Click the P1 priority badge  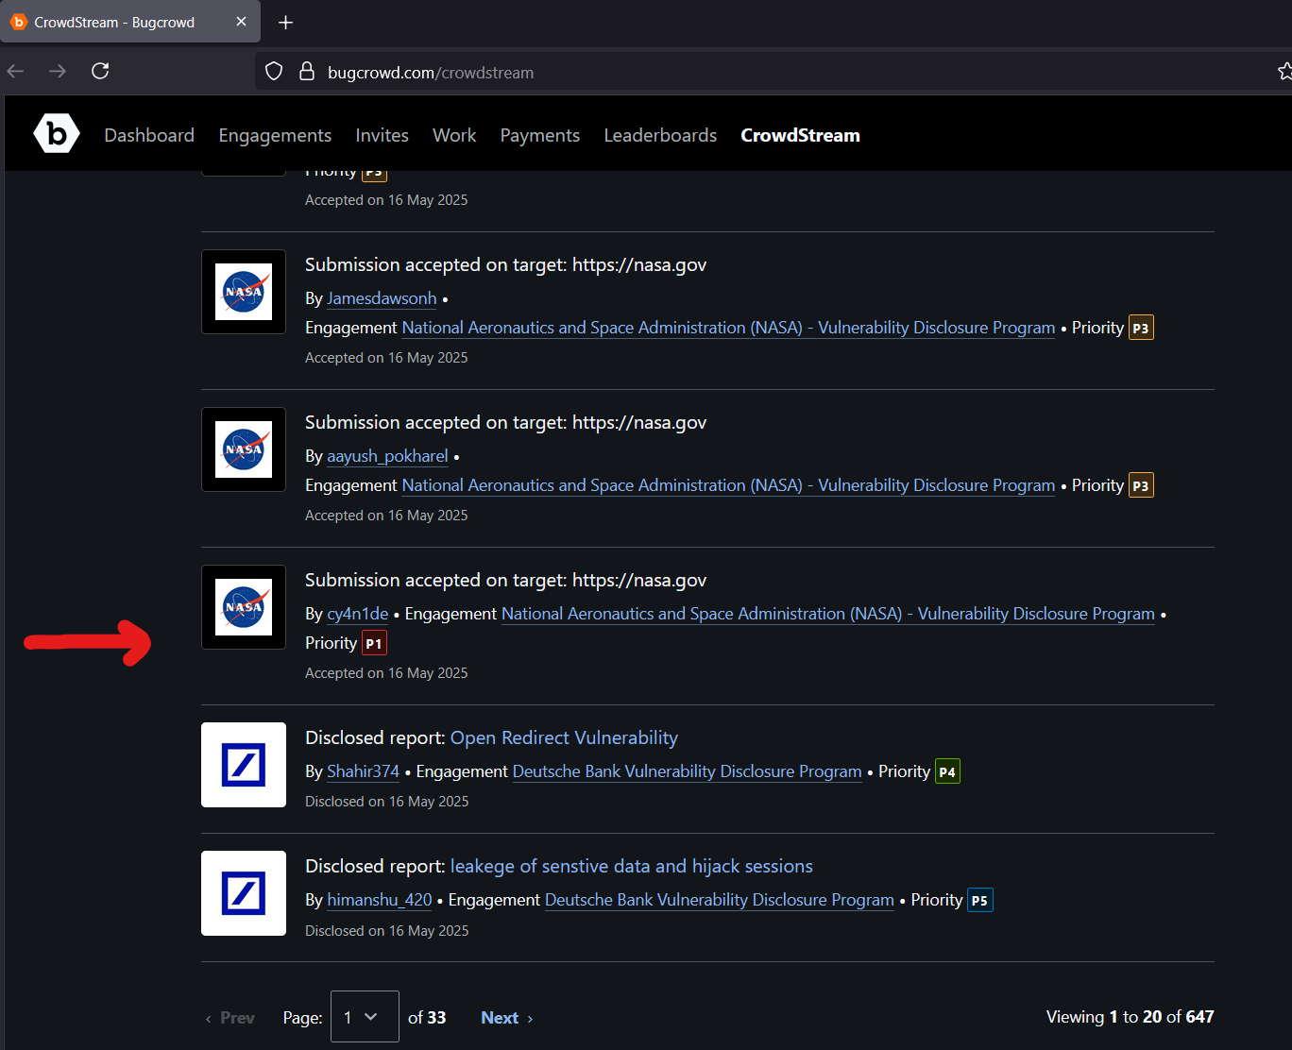(x=374, y=643)
